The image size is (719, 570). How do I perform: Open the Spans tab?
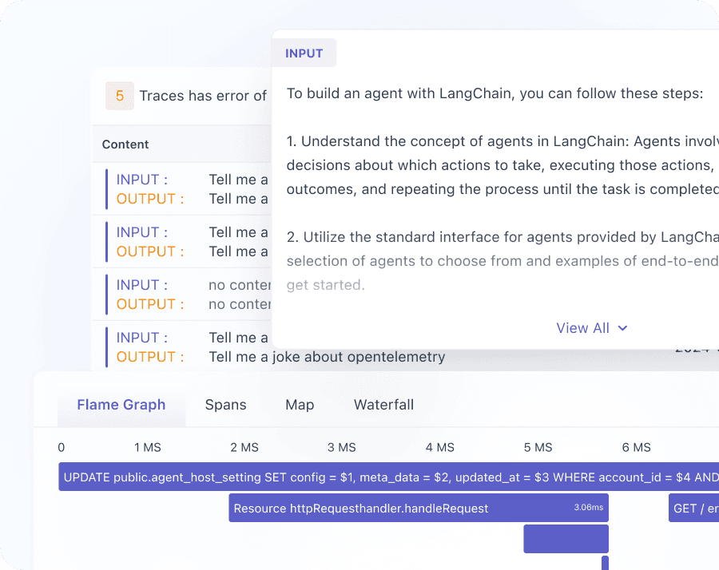click(225, 405)
